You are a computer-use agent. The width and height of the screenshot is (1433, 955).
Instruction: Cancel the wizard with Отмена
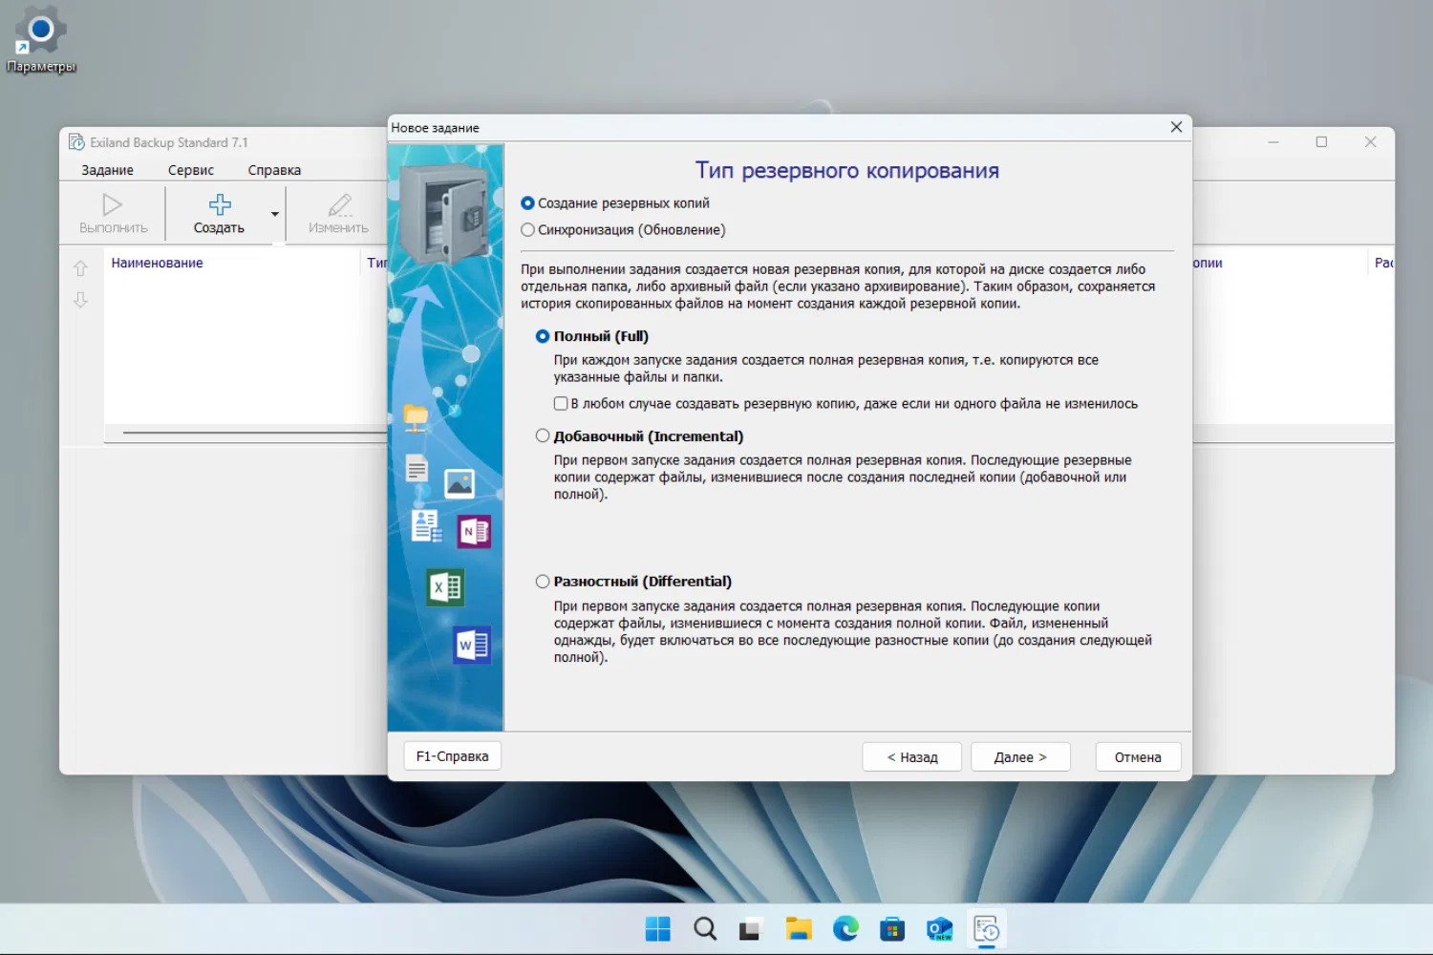tap(1138, 757)
